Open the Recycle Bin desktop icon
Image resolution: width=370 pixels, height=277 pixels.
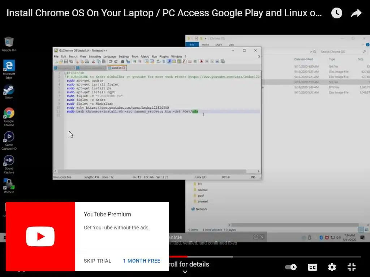tap(9, 44)
